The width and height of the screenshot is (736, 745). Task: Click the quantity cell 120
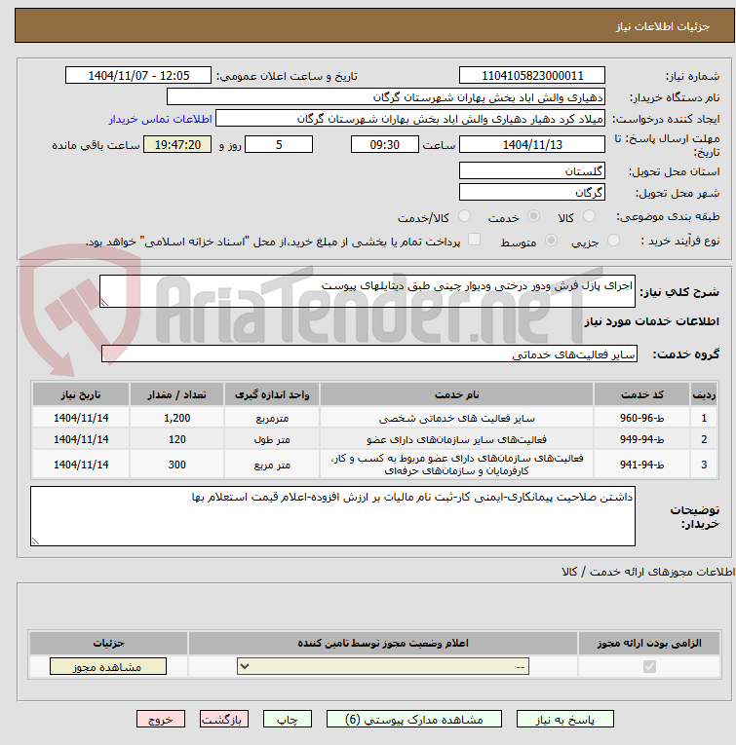[x=176, y=439]
